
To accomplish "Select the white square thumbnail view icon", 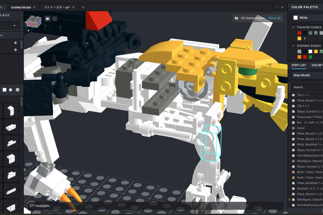I will [x=5, y=90].
